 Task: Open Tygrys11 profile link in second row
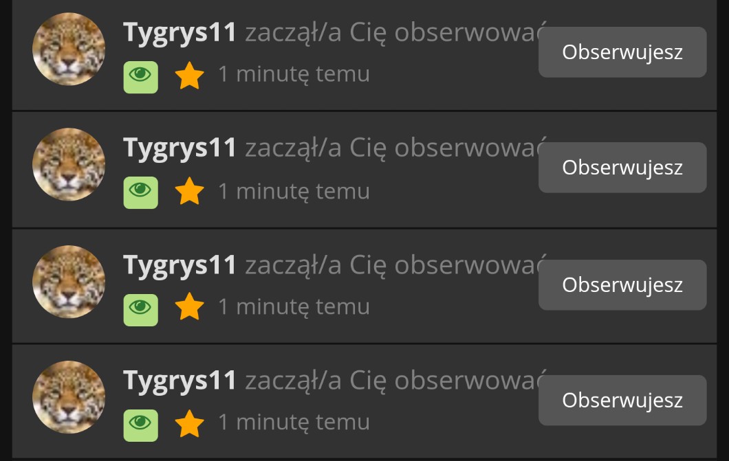tap(179, 148)
